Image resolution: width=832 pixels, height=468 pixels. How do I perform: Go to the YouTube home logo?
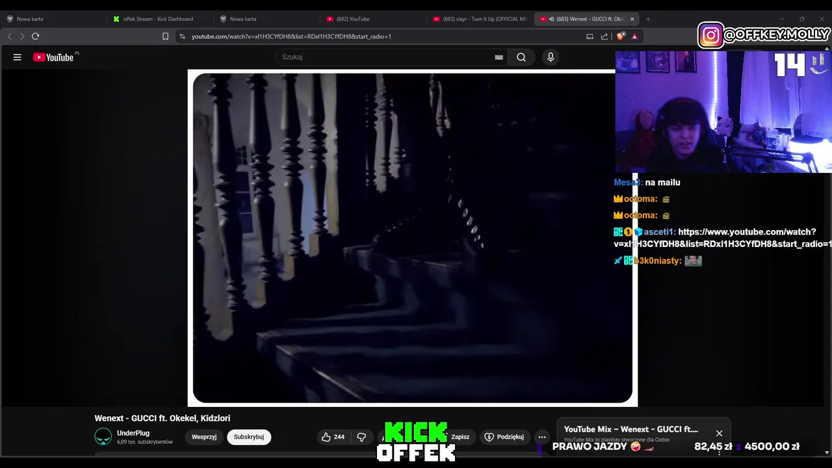point(53,57)
